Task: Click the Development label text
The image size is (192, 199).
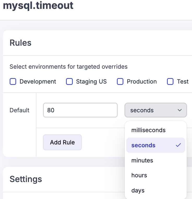Action: (38, 82)
